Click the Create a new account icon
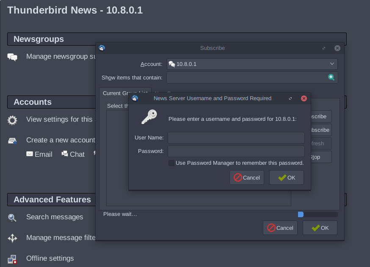The image size is (370, 267). [x=12, y=141]
